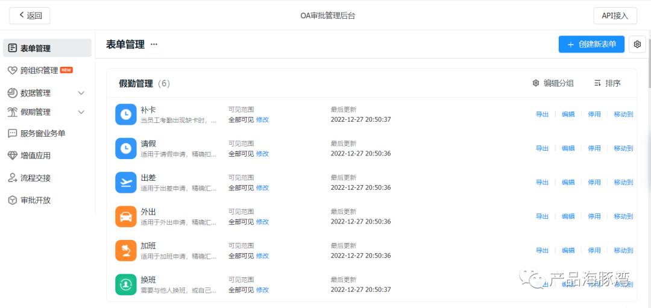Click 导出 for the 请假 form
The height and width of the screenshot is (308, 651).
point(542,148)
